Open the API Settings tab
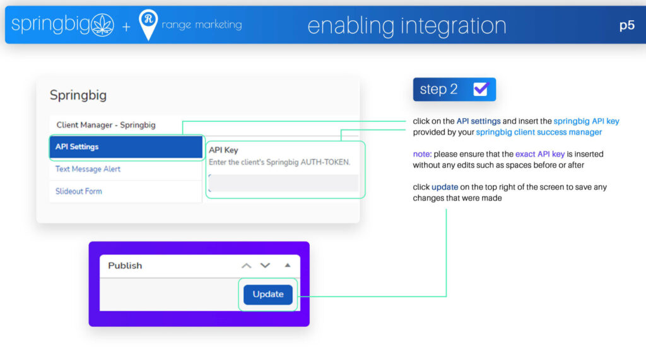This screenshot has width=646, height=364. pos(126,147)
